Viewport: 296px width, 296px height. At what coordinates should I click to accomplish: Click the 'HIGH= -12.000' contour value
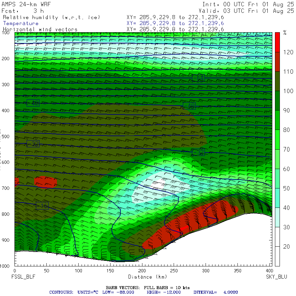pos(164,292)
